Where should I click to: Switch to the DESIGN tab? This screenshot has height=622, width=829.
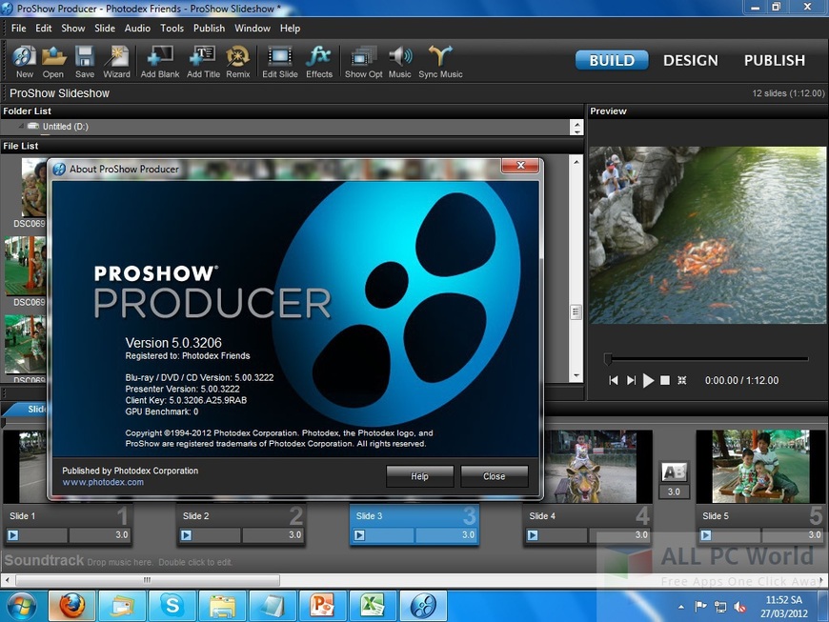[x=690, y=60]
